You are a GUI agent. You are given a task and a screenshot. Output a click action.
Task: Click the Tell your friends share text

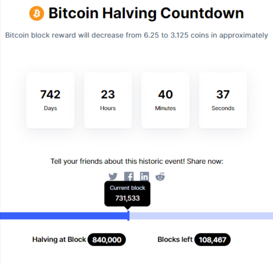(x=137, y=161)
